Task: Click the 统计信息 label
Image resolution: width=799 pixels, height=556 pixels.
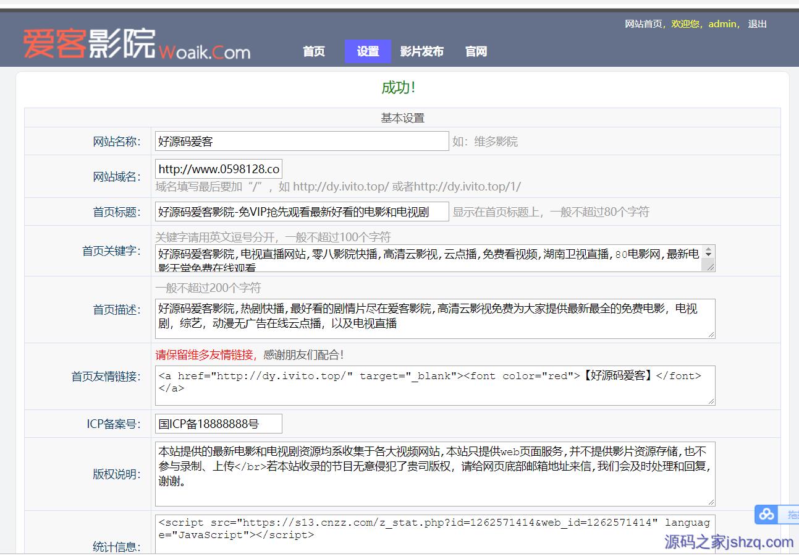Action: coord(117,547)
